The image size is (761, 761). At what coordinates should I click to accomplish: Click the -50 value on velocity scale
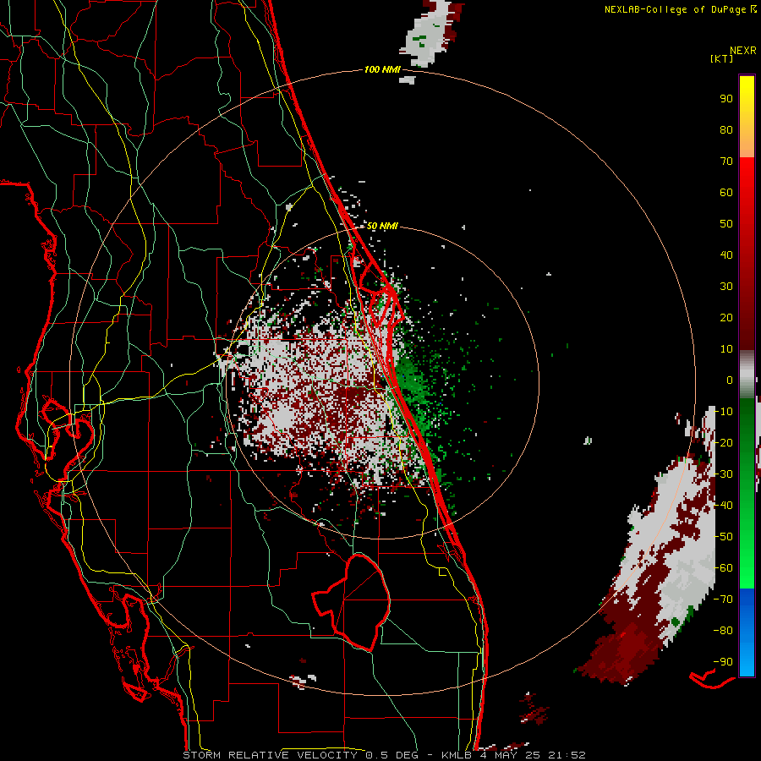[723, 537]
